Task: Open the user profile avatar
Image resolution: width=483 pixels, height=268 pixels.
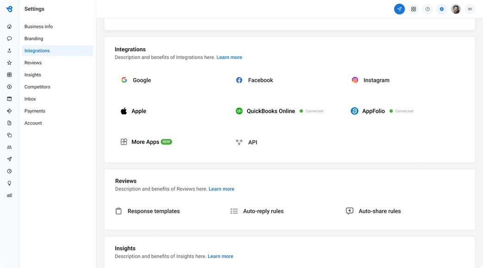Action: 456,9
